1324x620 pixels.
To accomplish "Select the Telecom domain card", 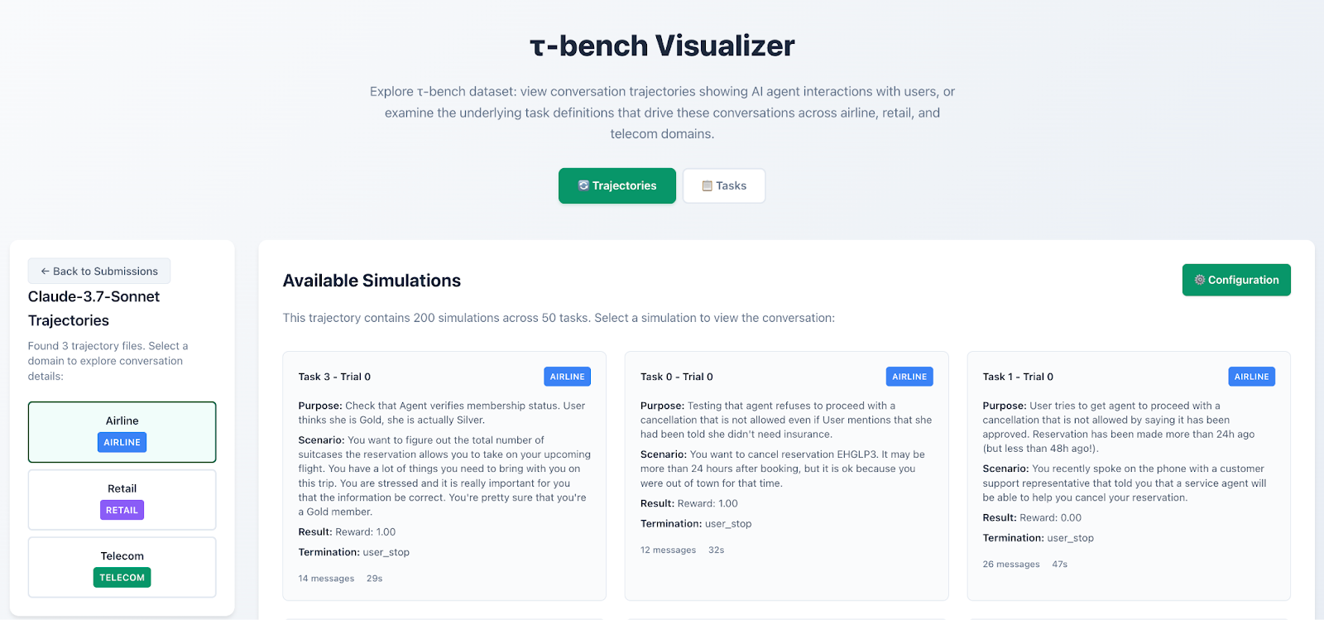I will pos(121,567).
